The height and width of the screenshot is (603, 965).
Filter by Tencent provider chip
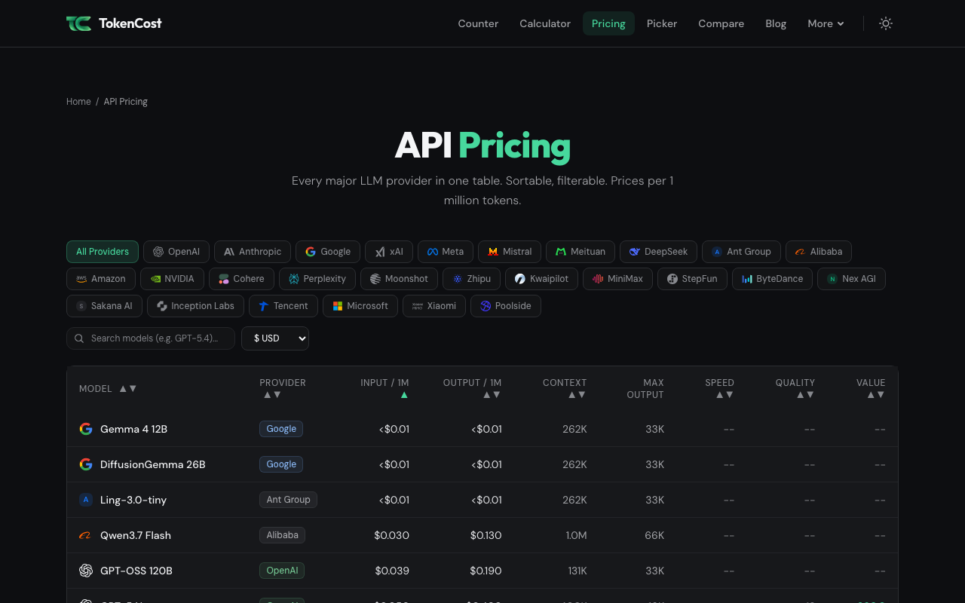(x=283, y=306)
